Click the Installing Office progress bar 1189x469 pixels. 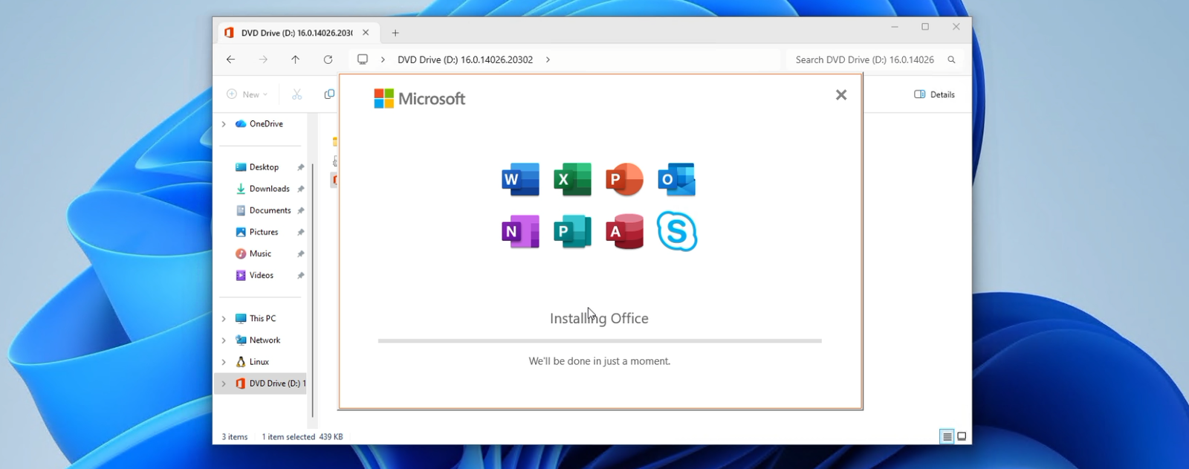[600, 341]
